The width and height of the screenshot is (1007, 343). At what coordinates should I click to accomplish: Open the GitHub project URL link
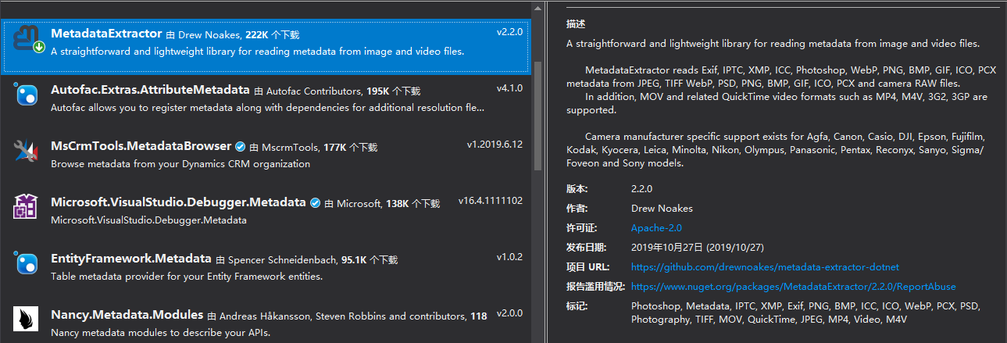point(765,267)
